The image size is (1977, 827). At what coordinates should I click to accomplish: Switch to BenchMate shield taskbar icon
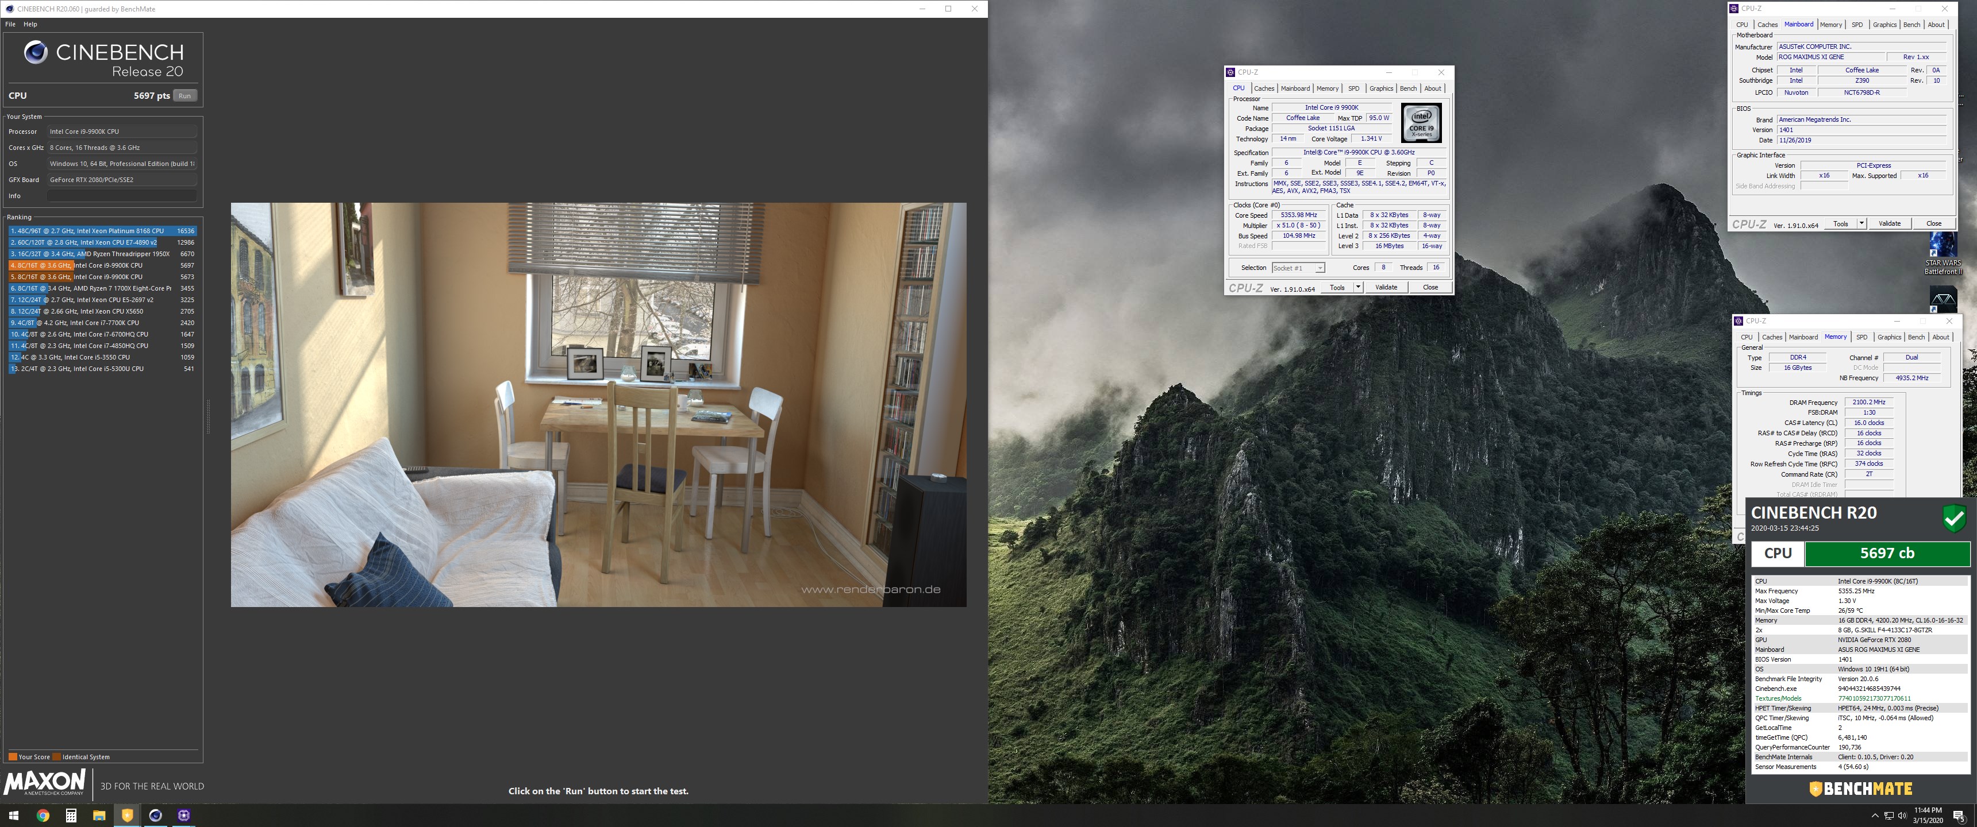(x=128, y=816)
